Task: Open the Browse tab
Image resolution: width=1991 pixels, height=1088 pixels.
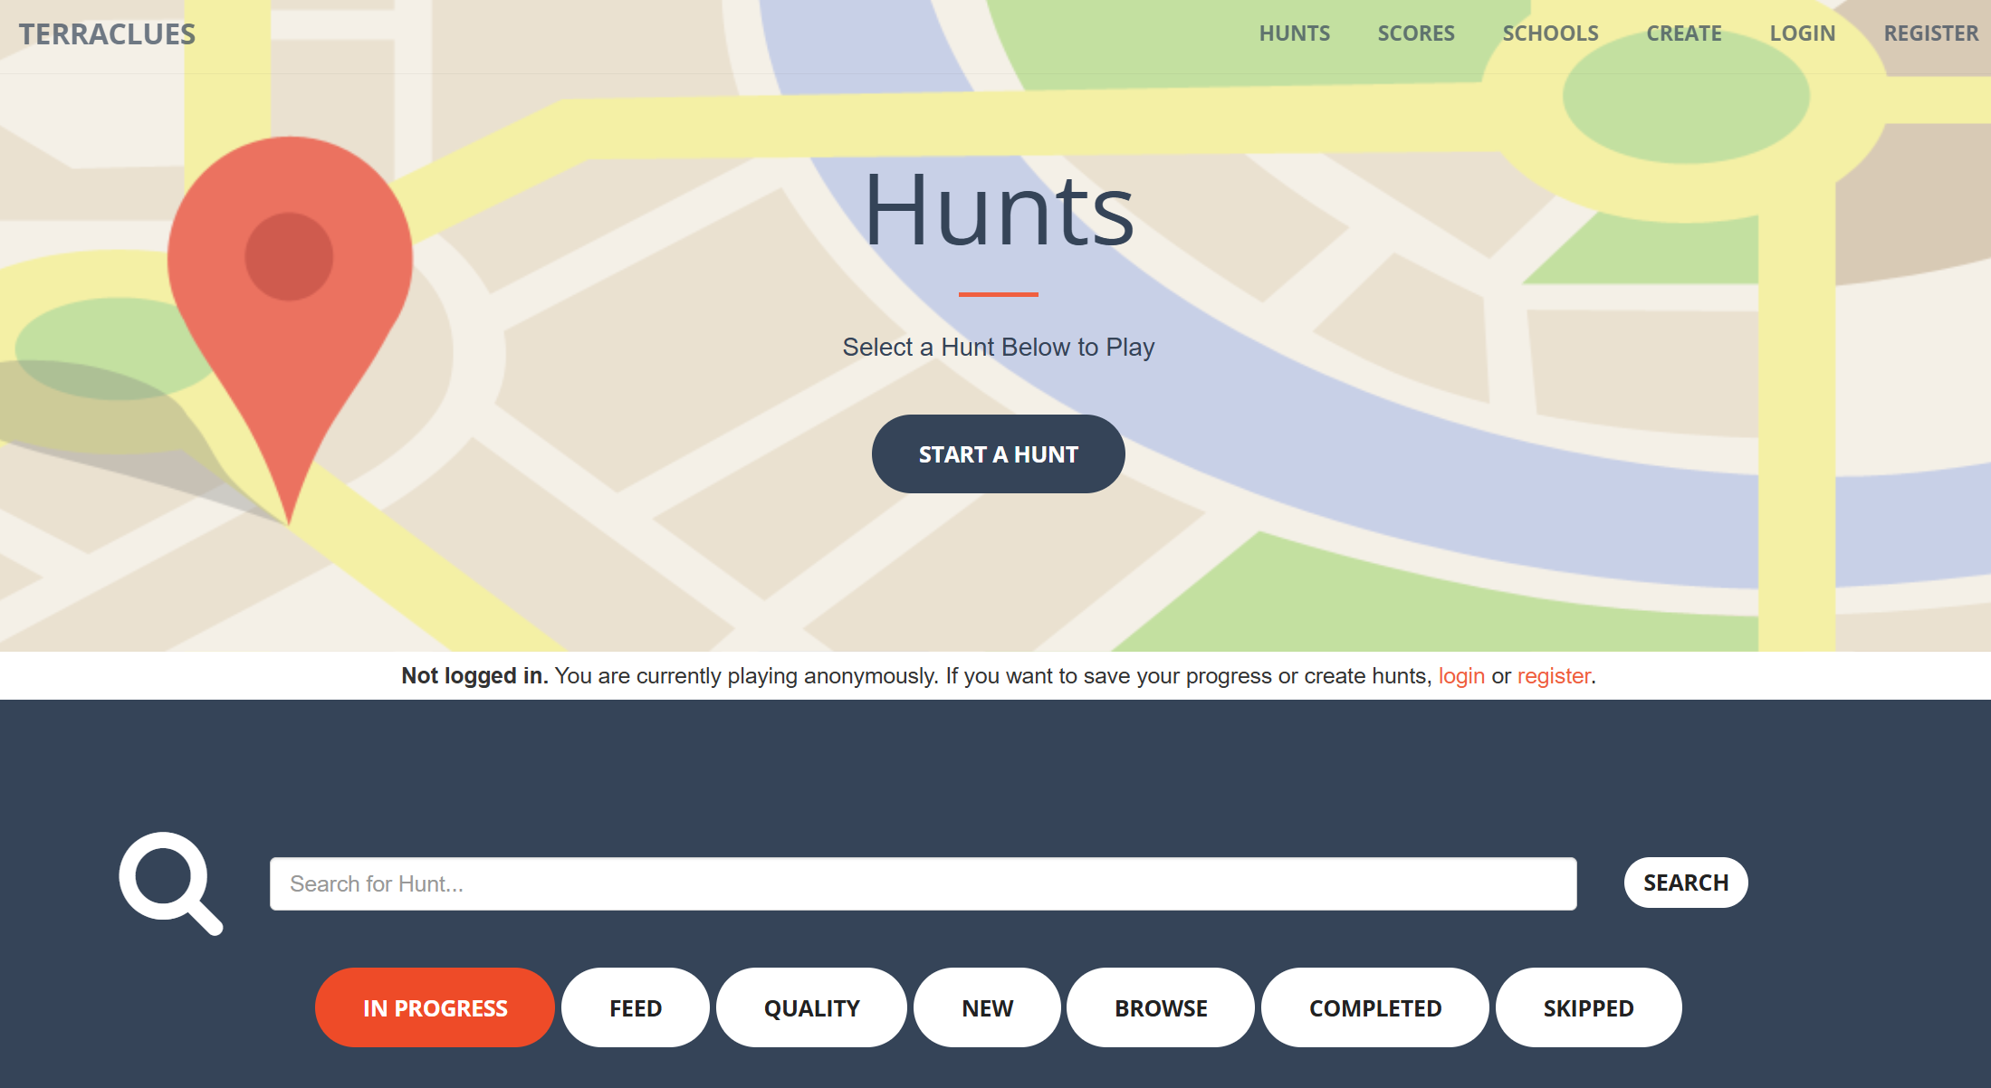Action: click(x=1161, y=1007)
